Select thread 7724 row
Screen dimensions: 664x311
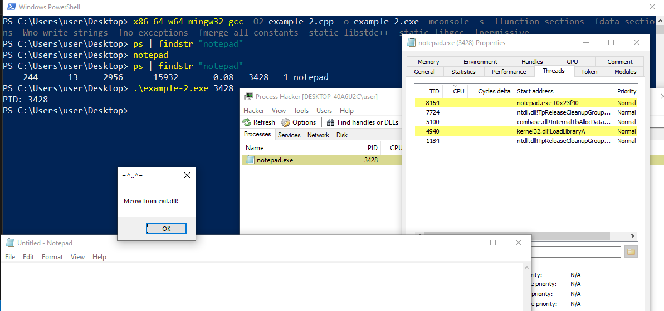point(525,112)
